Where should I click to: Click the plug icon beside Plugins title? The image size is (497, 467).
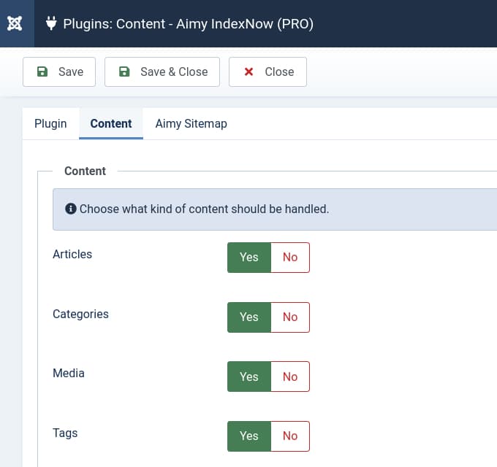click(51, 23)
